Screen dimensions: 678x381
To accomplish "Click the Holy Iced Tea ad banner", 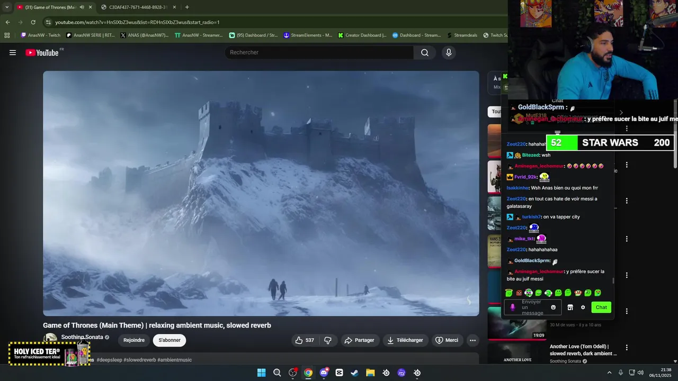I will click(49, 354).
